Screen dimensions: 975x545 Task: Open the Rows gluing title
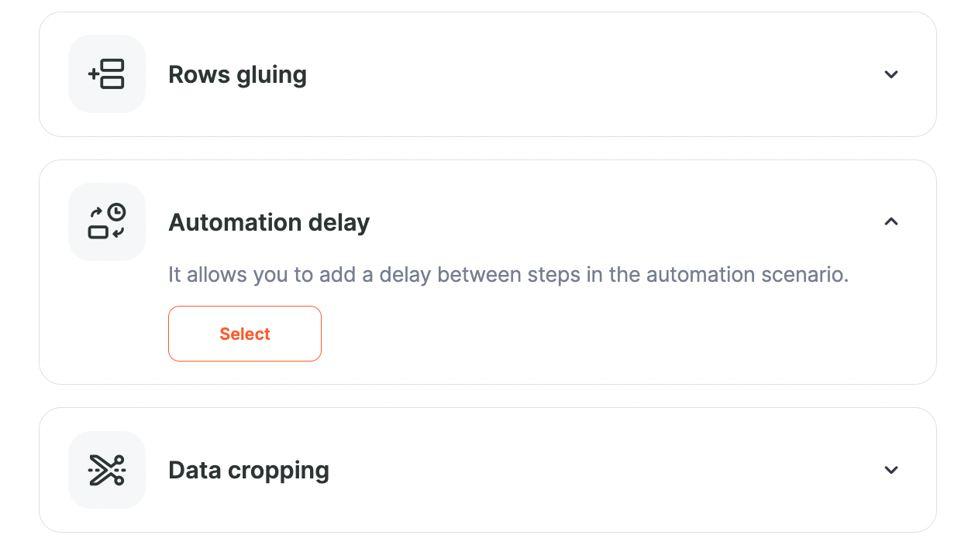[x=237, y=74]
